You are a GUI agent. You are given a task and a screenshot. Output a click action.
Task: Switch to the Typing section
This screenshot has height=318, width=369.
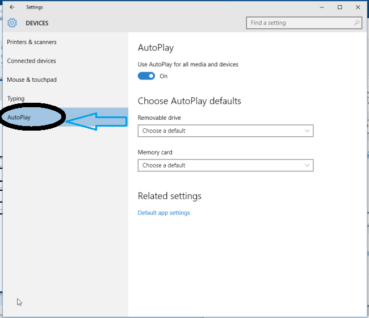[16, 99]
